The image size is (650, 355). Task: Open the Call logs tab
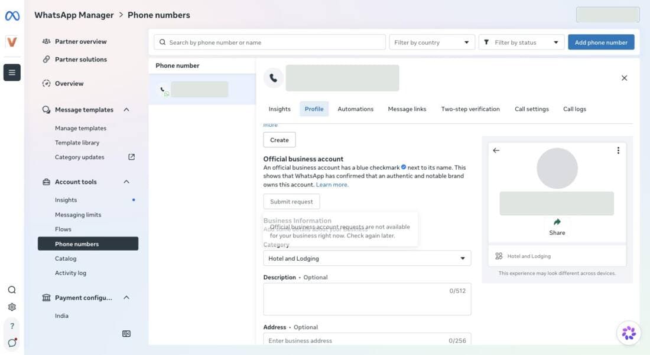coord(574,109)
